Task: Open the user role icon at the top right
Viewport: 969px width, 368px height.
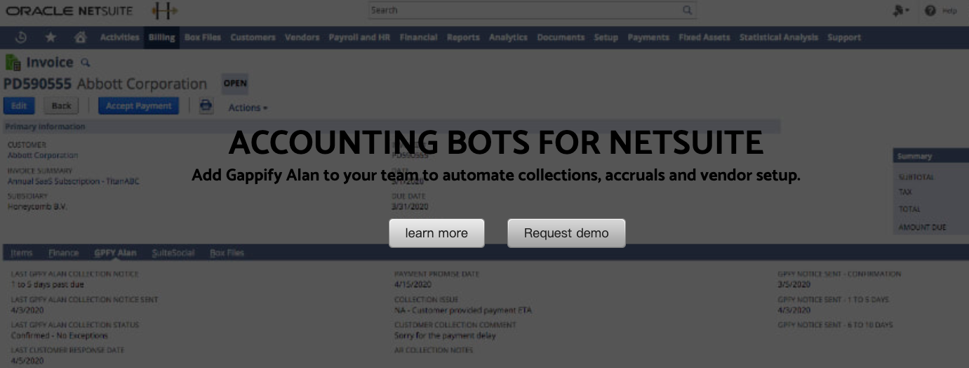Action: 902,11
